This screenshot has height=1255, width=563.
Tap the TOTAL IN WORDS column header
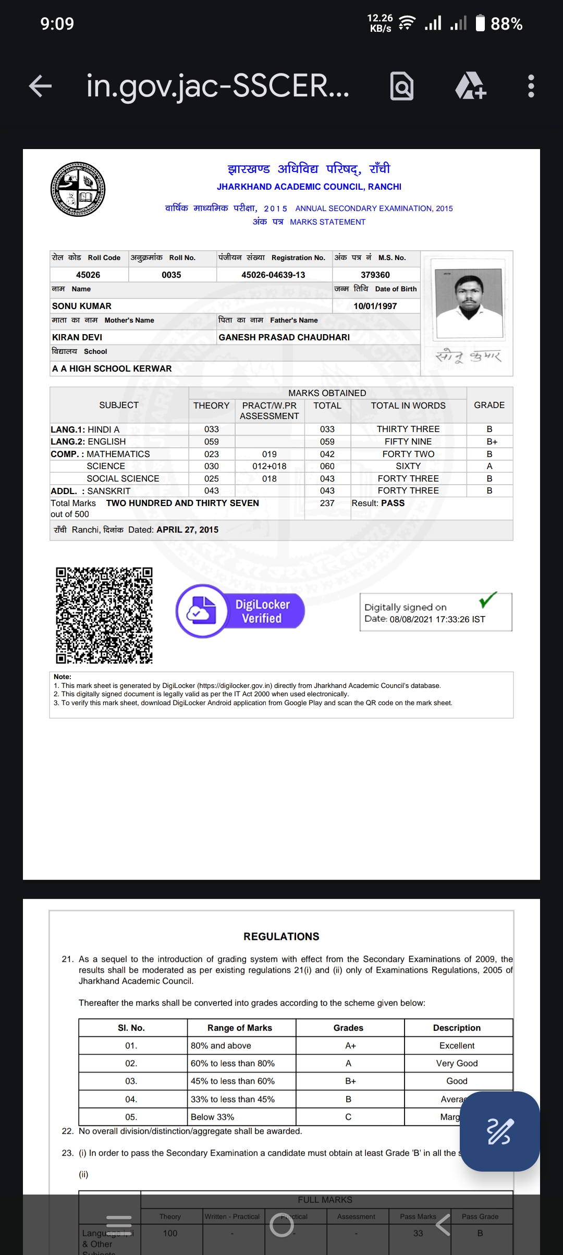pyautogui.click(x=408, y=405)
